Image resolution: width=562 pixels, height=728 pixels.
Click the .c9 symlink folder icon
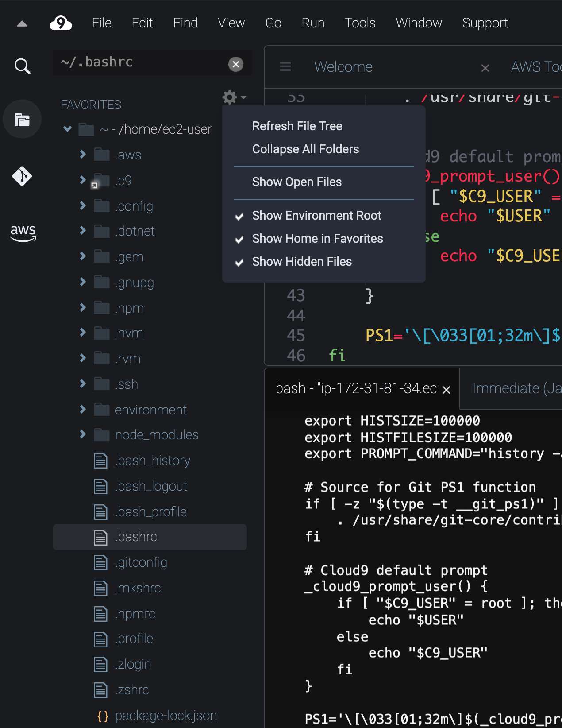[x=100, y=181]
